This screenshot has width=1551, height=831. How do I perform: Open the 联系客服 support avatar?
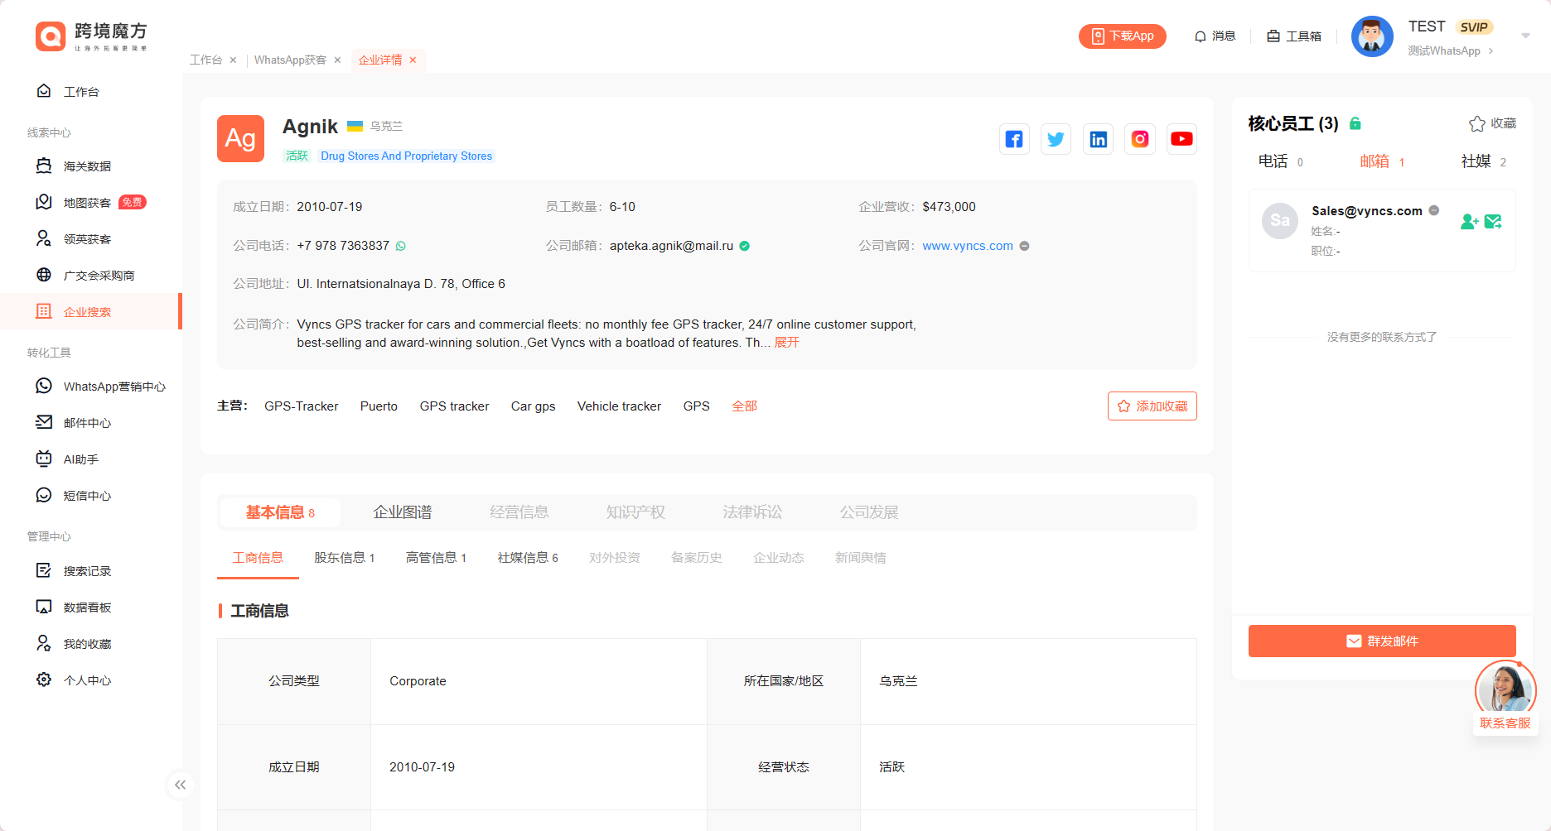click(x=1505, y=689)
